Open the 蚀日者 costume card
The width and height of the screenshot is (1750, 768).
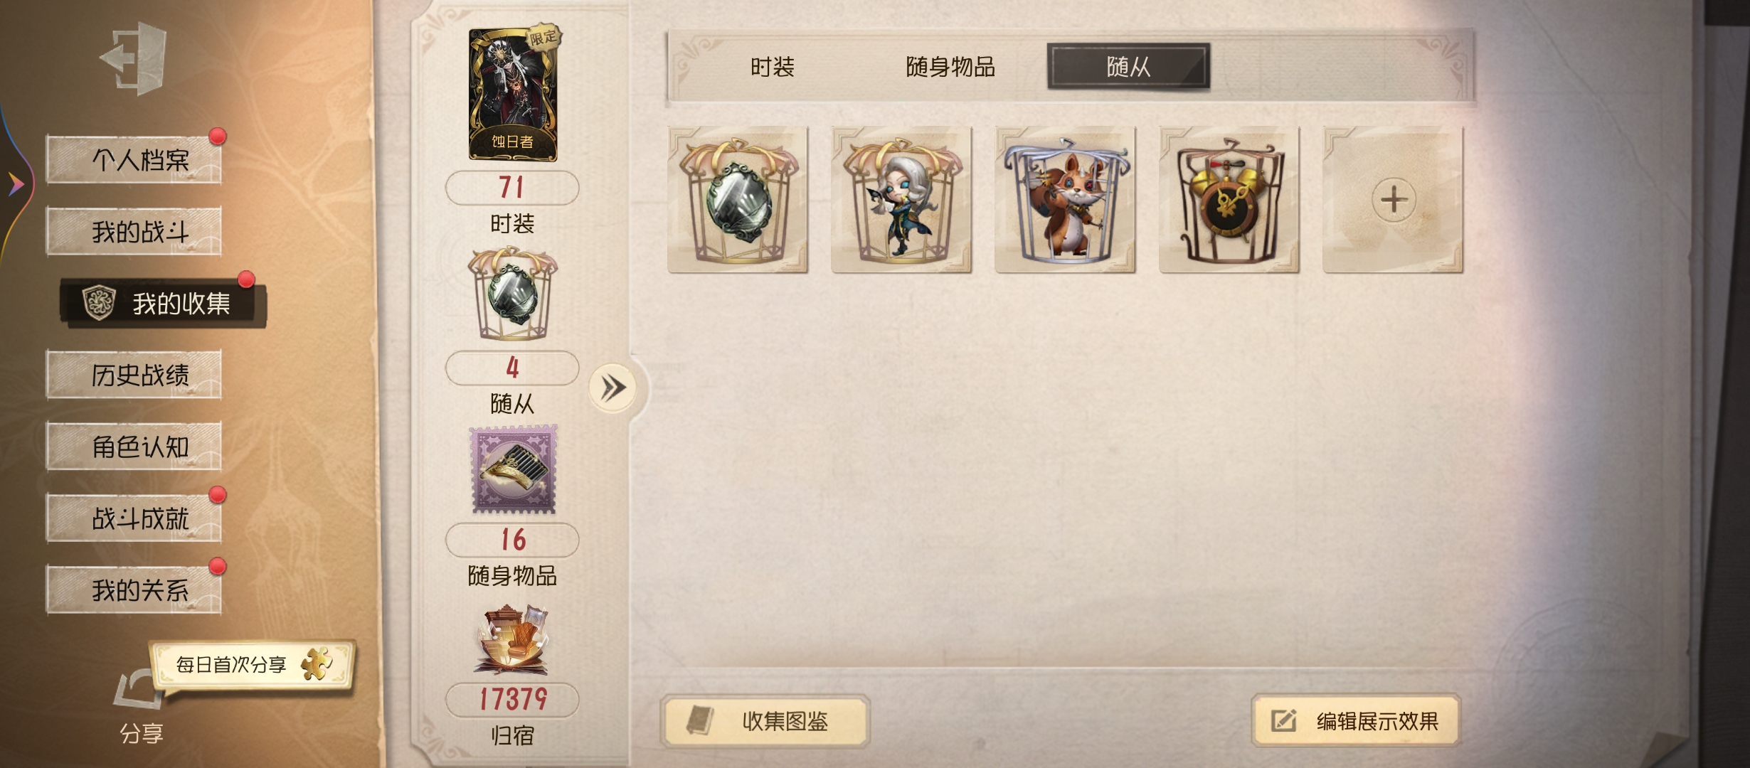click(513, 95)
